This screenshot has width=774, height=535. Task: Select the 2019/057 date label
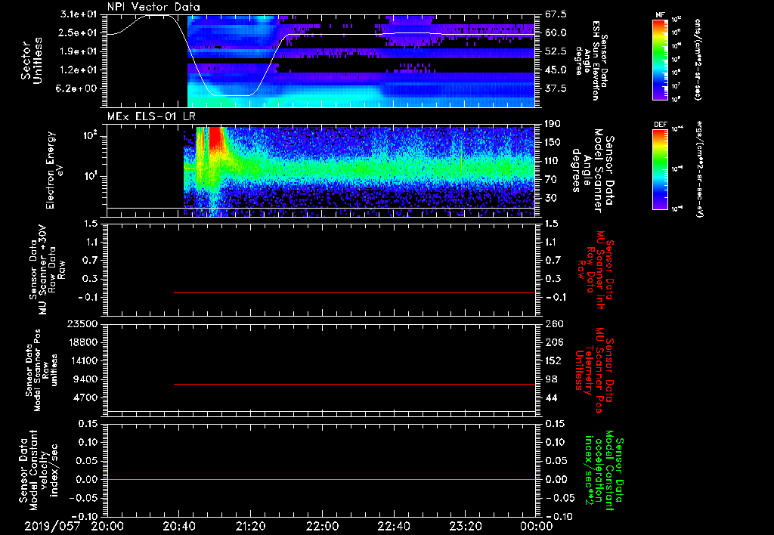[x=52, y=526]
